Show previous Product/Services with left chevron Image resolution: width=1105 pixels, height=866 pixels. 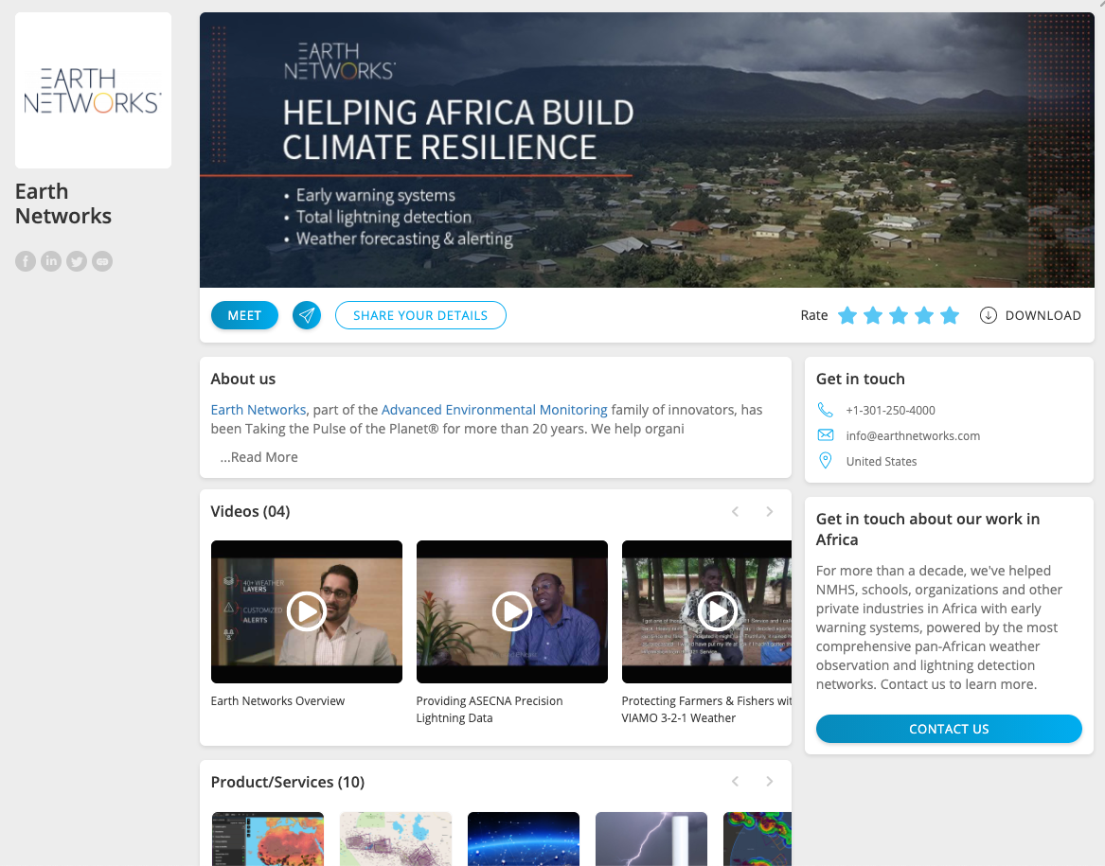point(735,782)
